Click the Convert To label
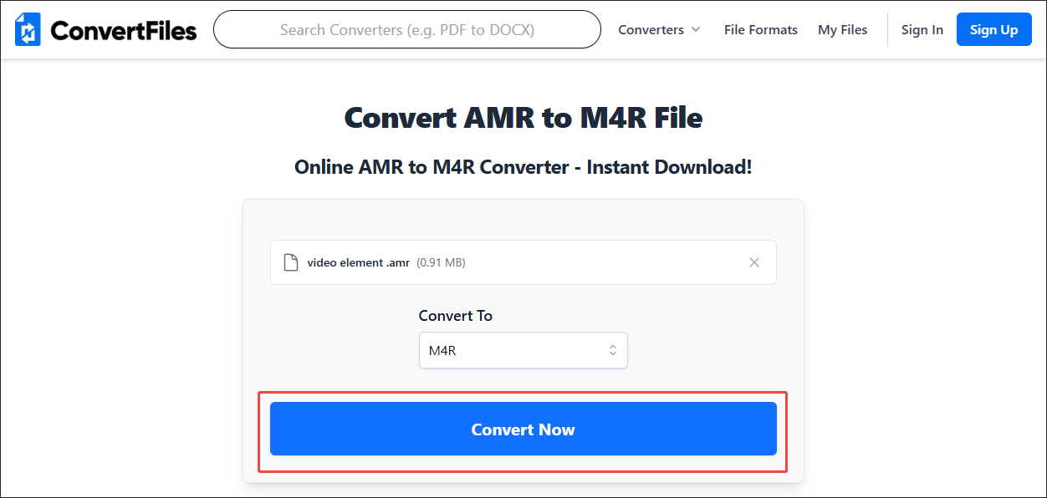1047x498 pixels. coord(456,316)
